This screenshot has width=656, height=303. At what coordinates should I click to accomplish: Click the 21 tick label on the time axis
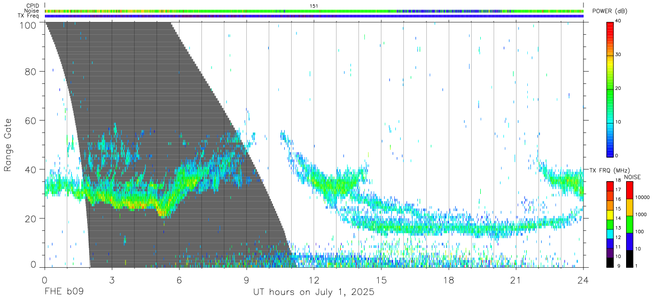click(516, 279)
